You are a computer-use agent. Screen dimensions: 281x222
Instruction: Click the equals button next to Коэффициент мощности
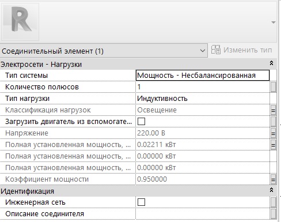coord(273,179)
